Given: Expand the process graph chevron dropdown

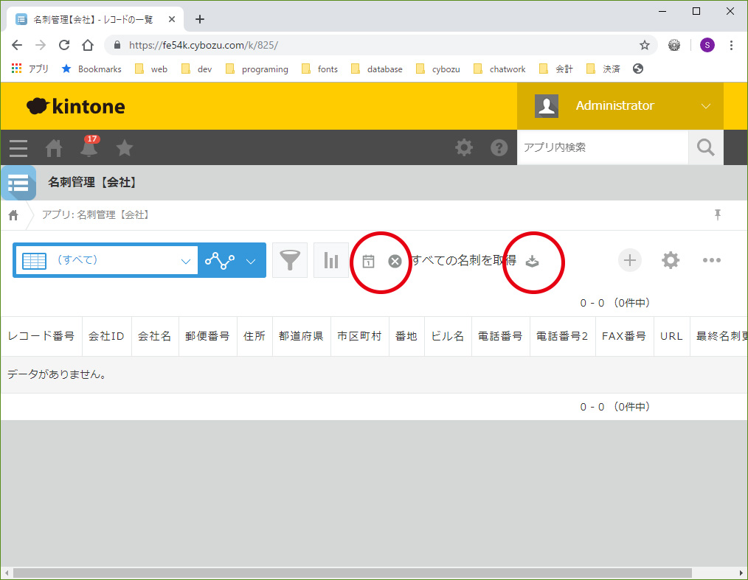Looking at the screenshot, I should (x=251, y=261).
